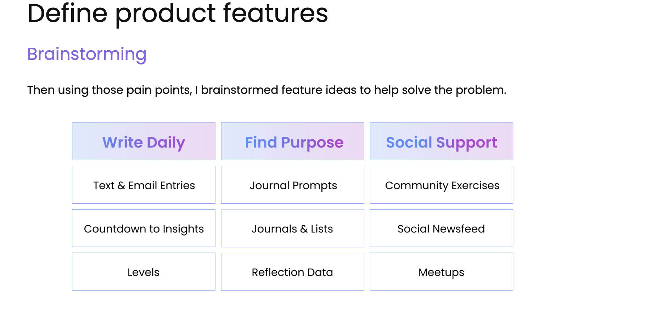The image size is (645, 333).
Task: Select the Find Purpose header card
Action: point(292,141)
